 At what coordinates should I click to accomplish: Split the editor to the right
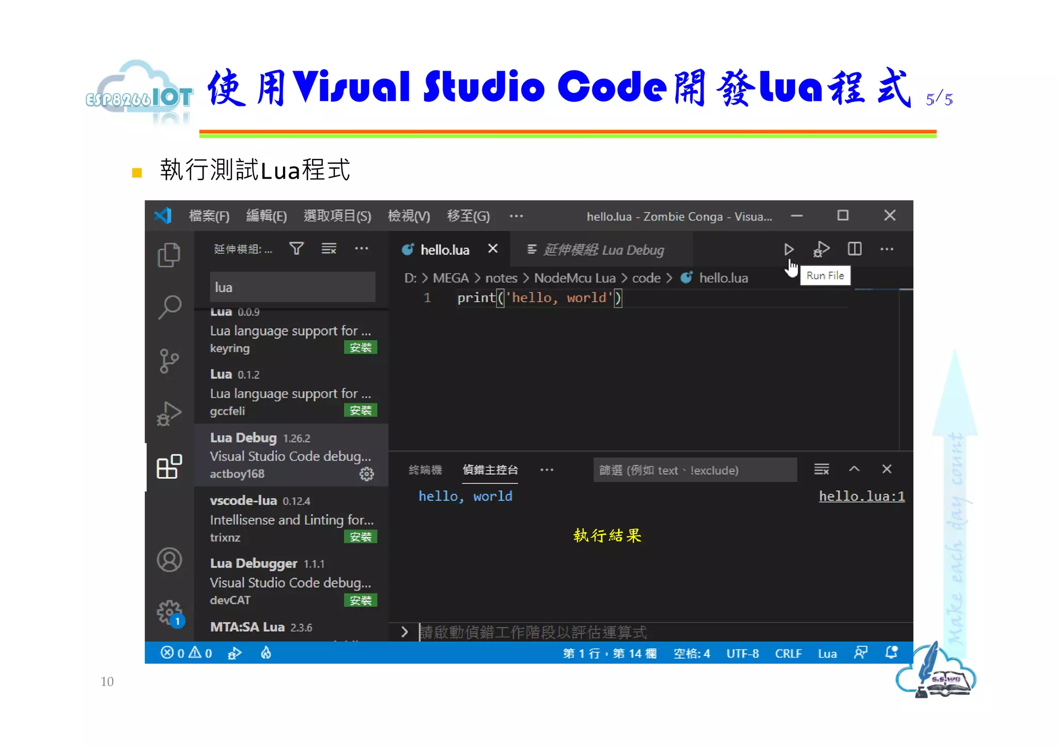click(x=854, y=249)
